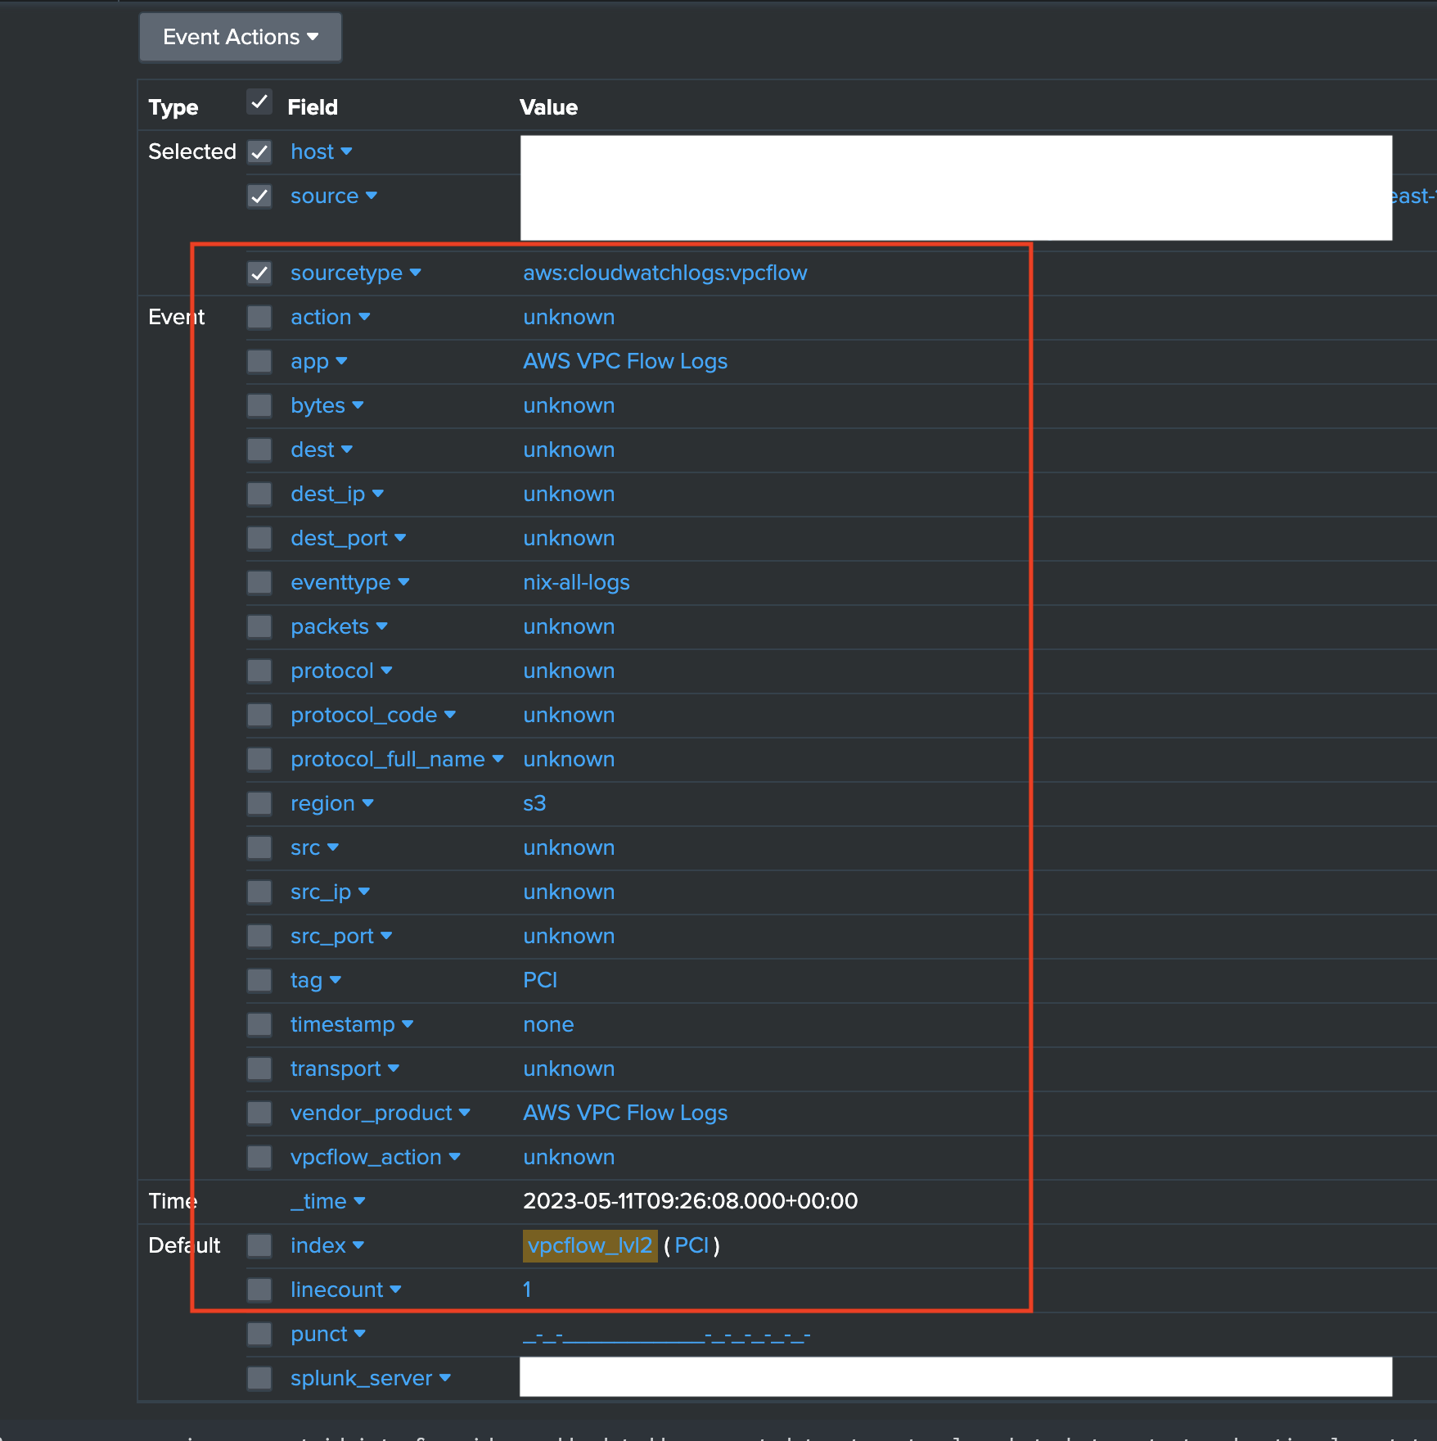1437x1441 pixels.
Task: Click the caret arrow beside vendor_product
Action: click(464, 1113)
